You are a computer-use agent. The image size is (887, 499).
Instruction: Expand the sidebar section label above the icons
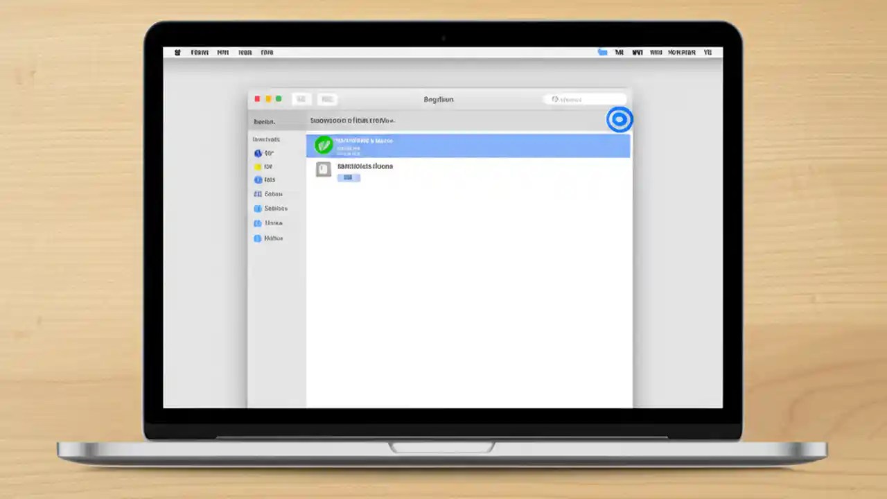(264, 121)
